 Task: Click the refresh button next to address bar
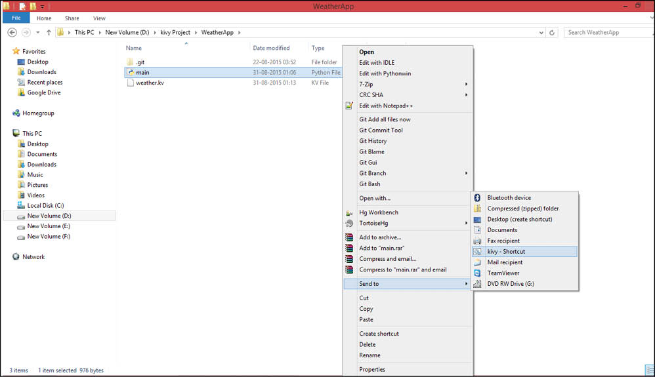click(552, 32)
